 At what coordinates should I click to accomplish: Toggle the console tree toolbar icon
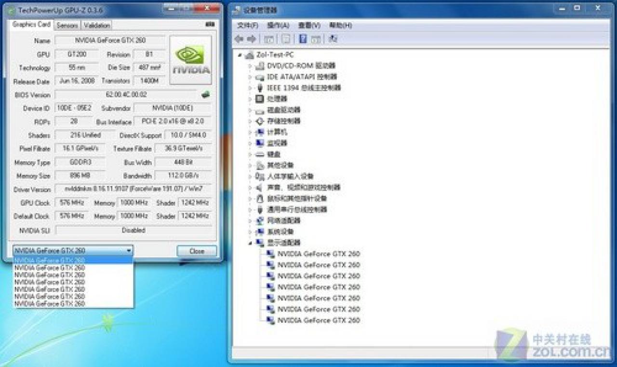click(x=269, y=39)
